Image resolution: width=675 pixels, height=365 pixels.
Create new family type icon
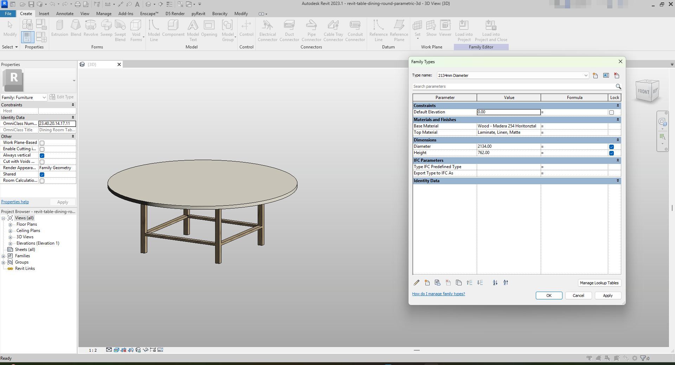pyautogui.click(x=595, y=75)
